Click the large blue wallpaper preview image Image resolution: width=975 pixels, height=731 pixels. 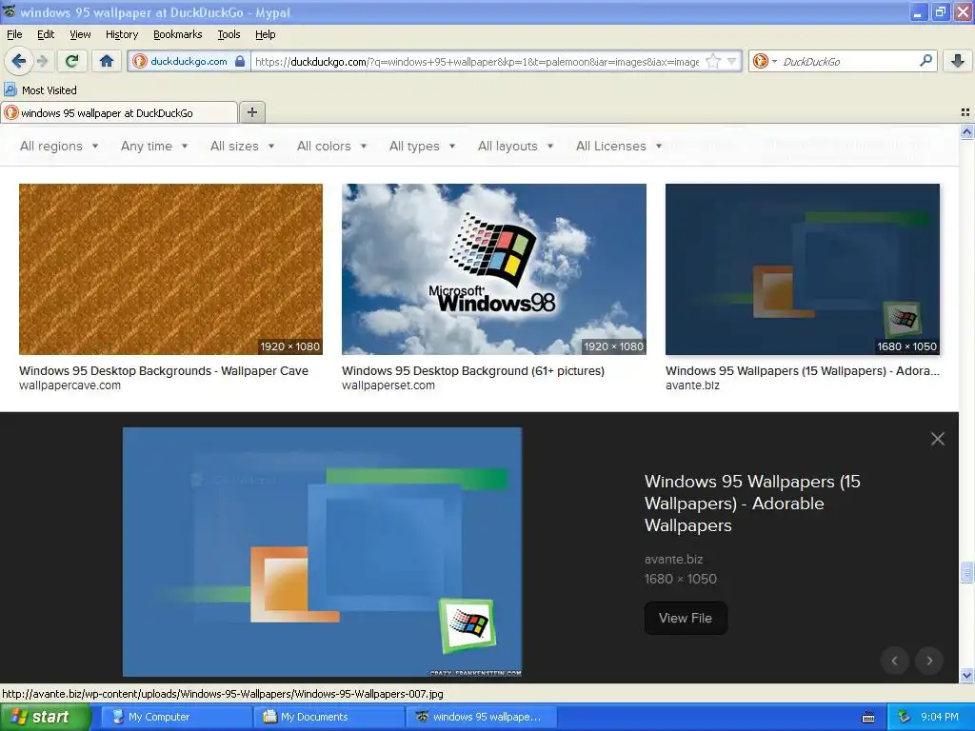[x=322, y=552]
